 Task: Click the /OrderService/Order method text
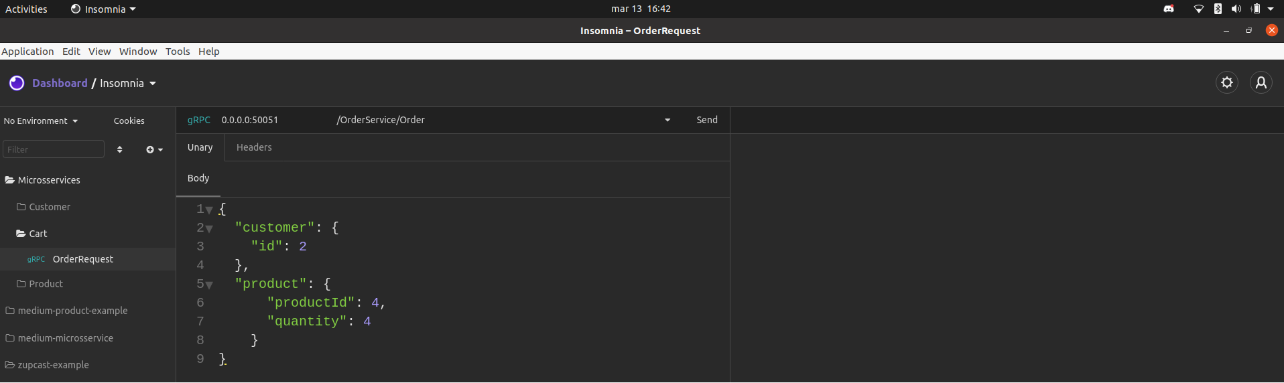point(381,120)
